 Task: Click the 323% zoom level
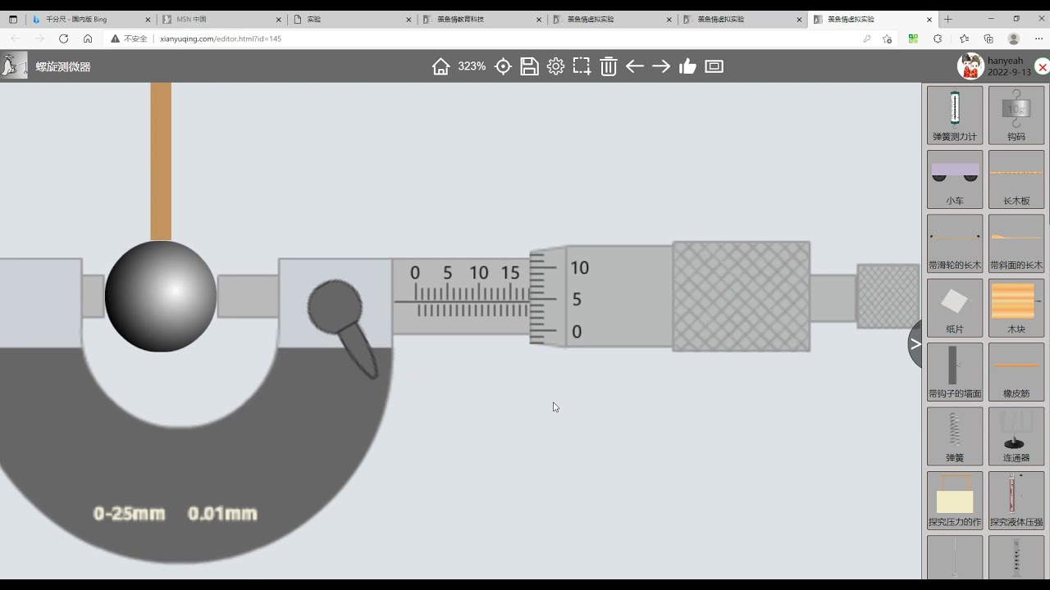pyautogui.click(x=472, y=66)
